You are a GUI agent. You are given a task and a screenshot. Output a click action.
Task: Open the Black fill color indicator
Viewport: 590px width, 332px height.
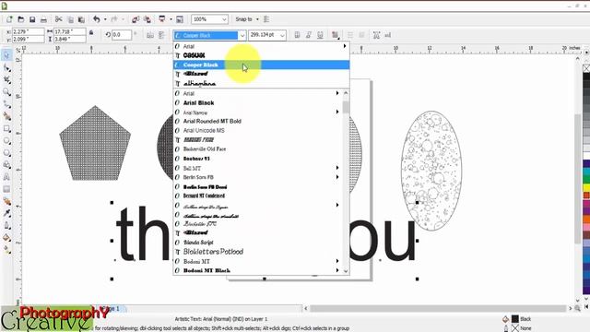pyautogui.click(x=515, y=319)
